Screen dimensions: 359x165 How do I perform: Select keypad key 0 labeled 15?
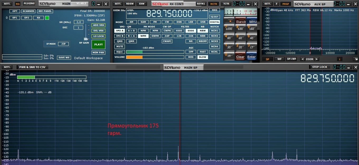pyautogui.click(x=229, y=56)
